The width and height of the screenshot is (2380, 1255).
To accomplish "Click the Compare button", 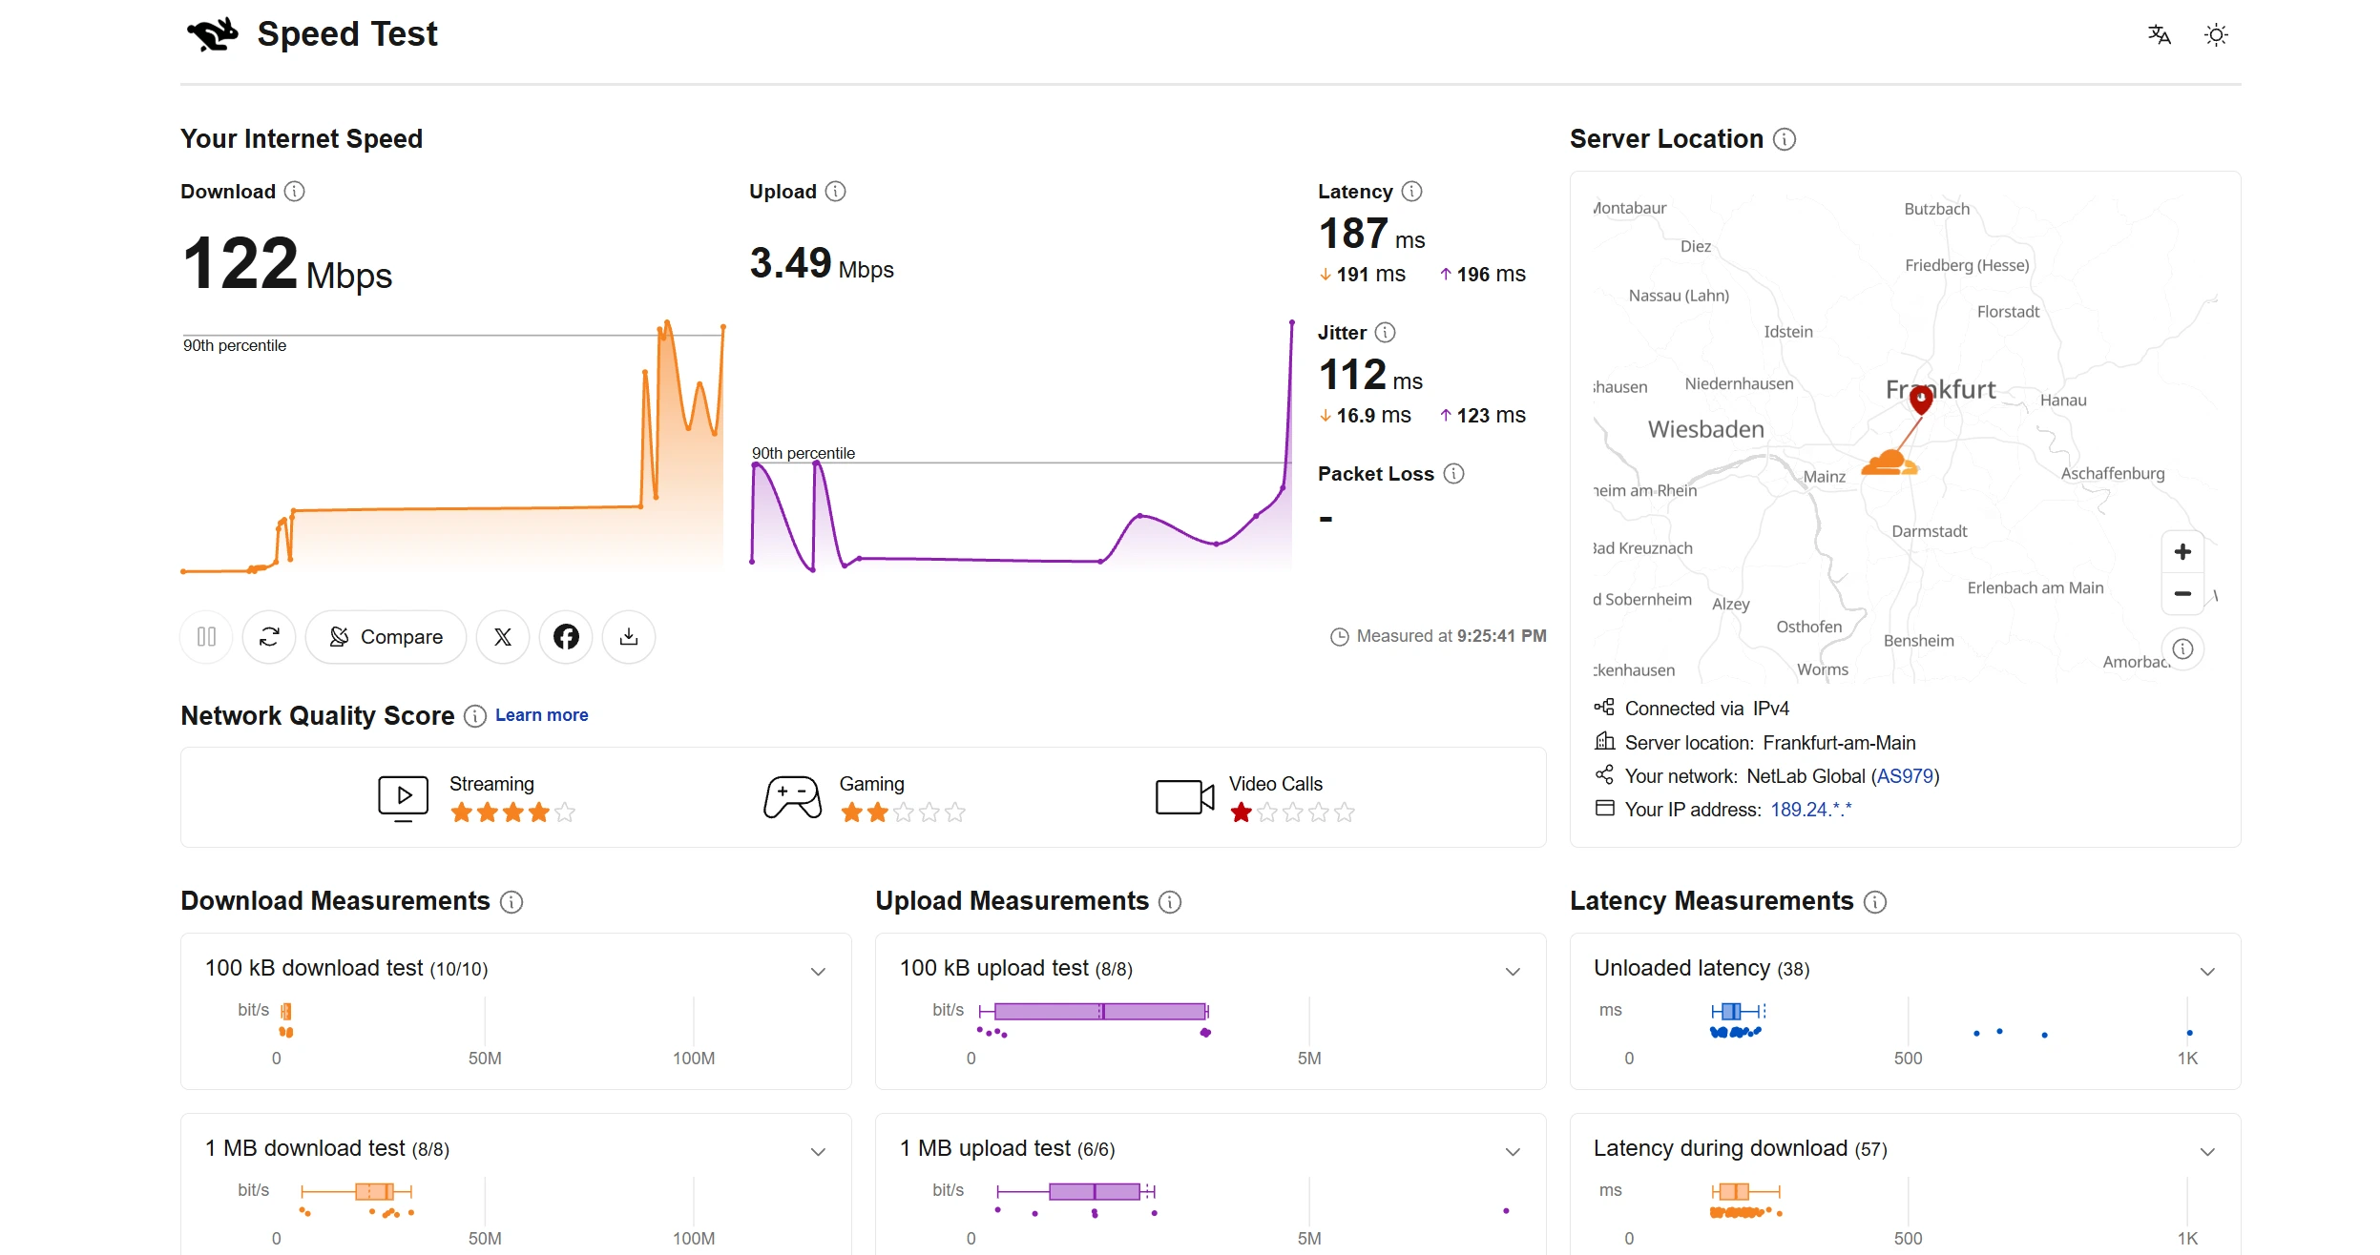I will click(x=386, y=636).
